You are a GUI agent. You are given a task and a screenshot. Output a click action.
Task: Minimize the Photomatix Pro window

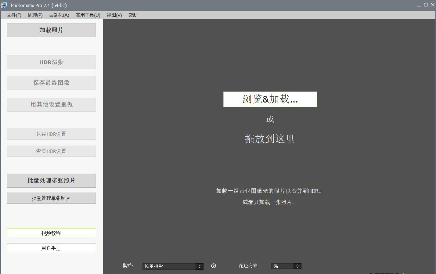(419, 5)
